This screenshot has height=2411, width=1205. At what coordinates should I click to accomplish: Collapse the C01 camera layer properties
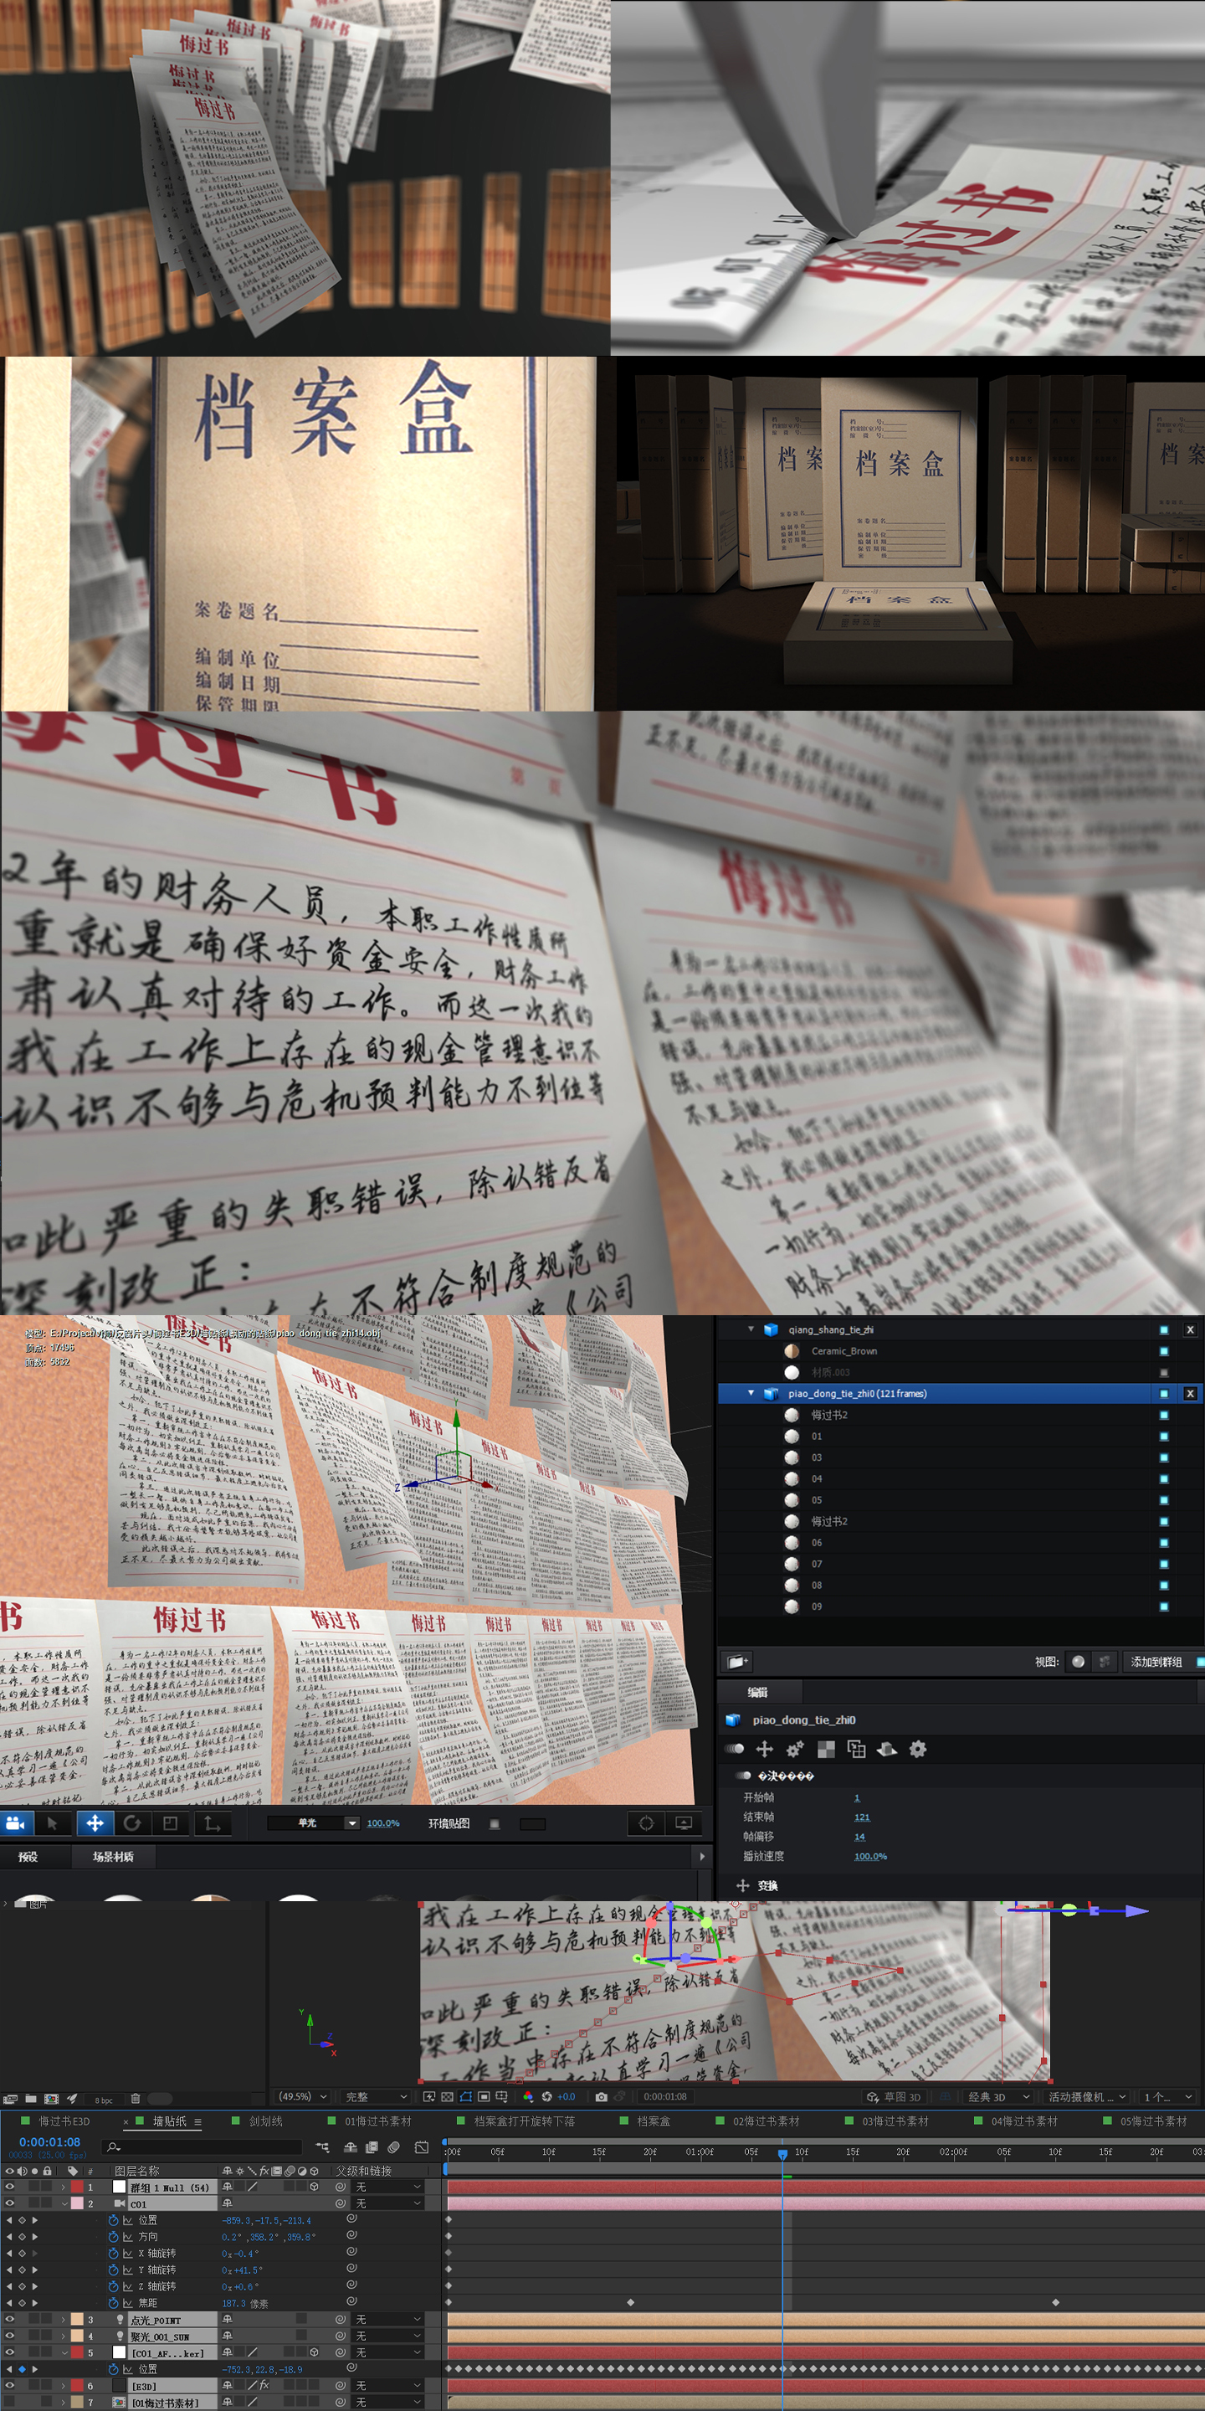click(x=64, y=2203)
